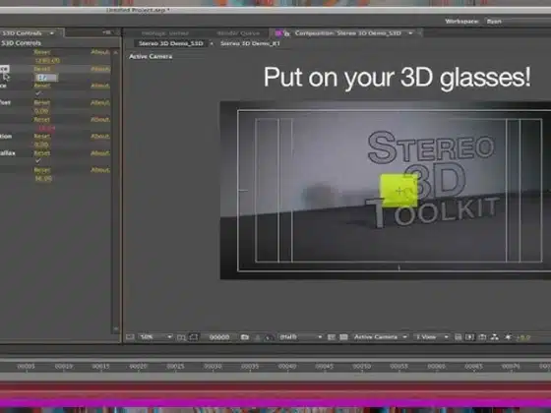551x413 pixels.
Task: Open the Show Channel icon menu
Action: [270, 337]
